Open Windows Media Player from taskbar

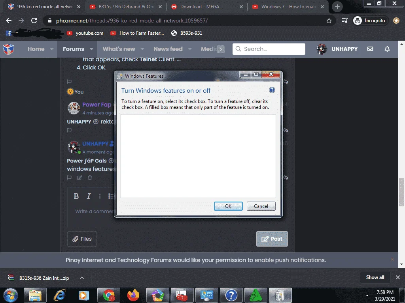coord(84,295)
